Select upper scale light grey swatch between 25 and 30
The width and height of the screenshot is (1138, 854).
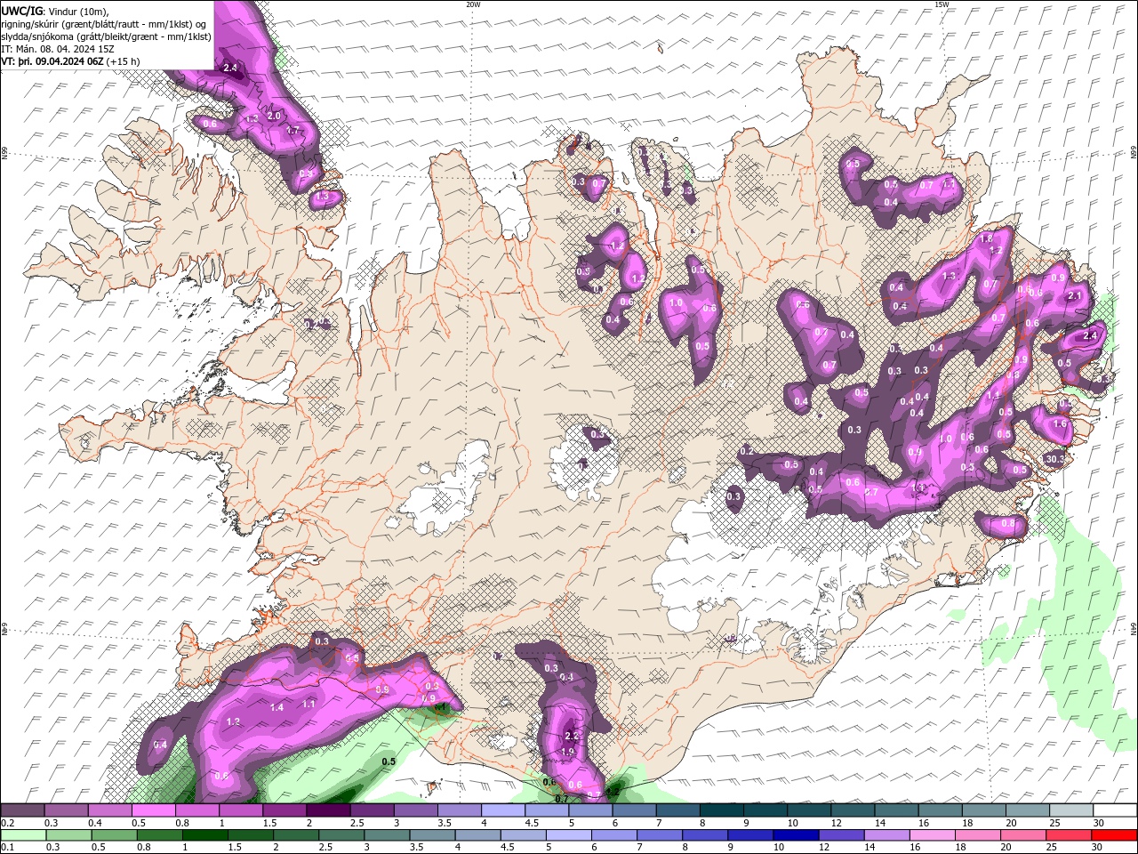(1071, 810)
